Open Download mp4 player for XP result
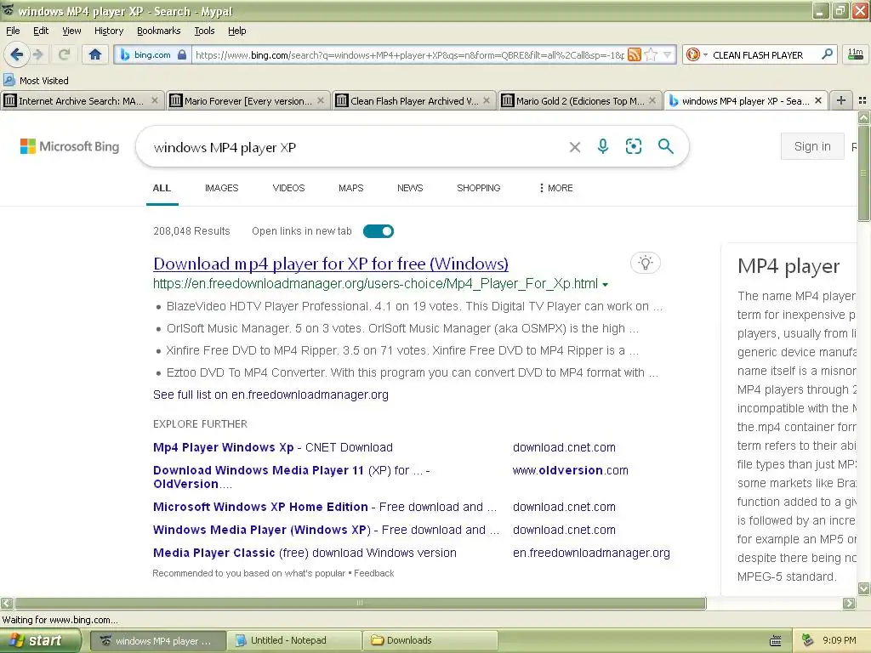Image resolution: width=871 pixels, height=653 pixels. 331,264
